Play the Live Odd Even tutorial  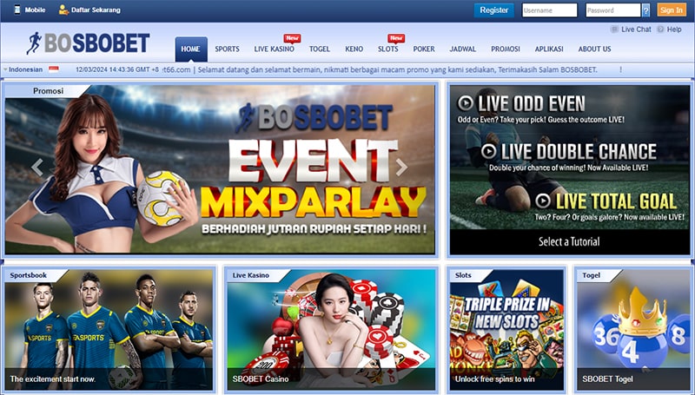(467, 102)
